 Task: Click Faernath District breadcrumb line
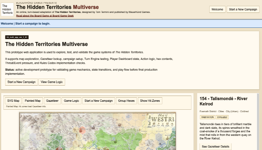[x=224, y=111]
